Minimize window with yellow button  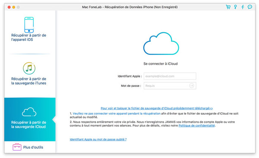pos(14,7)
